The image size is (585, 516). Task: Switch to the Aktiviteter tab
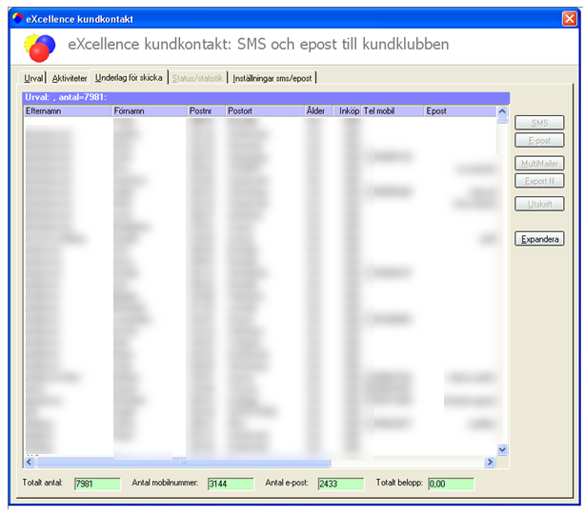(x=69, y=78)
